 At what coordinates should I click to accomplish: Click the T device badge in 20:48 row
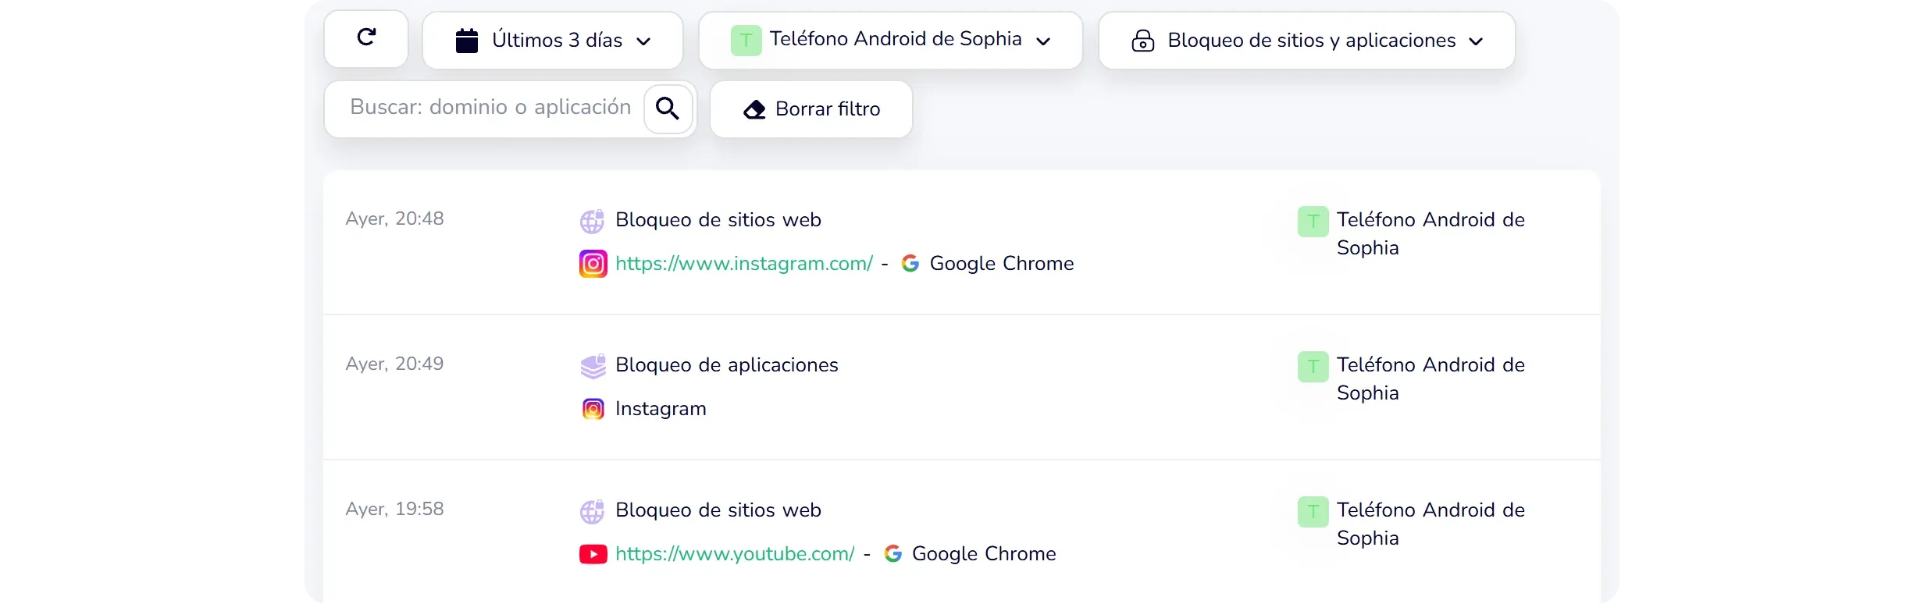(1313, 222)
